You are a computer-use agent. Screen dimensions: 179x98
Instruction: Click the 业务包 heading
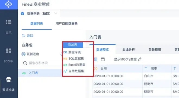click(x=27, y=45)
